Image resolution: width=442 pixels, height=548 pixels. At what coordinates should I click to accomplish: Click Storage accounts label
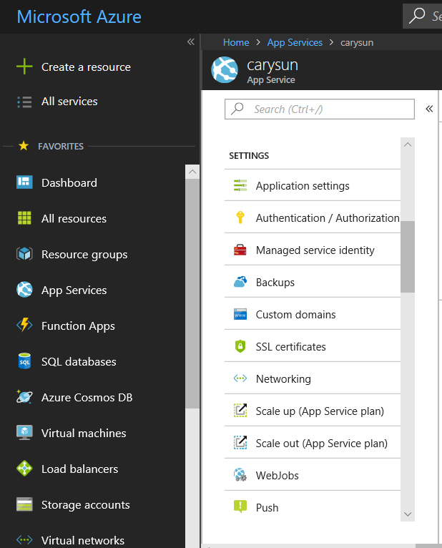click(x=85, y=505)
